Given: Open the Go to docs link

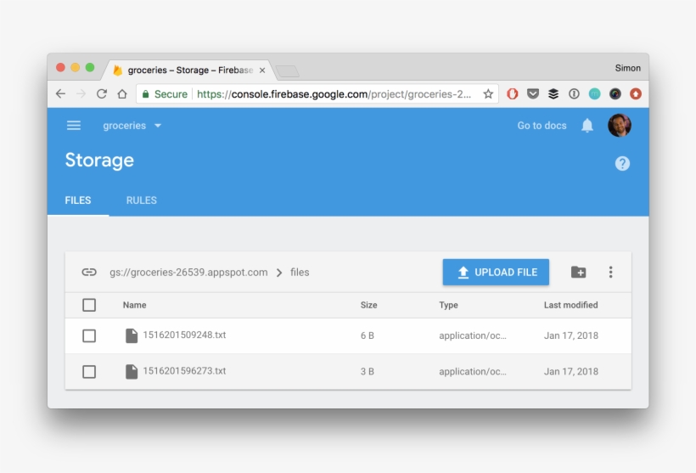Looking at the screenshot, I should (x=542, y=126).
